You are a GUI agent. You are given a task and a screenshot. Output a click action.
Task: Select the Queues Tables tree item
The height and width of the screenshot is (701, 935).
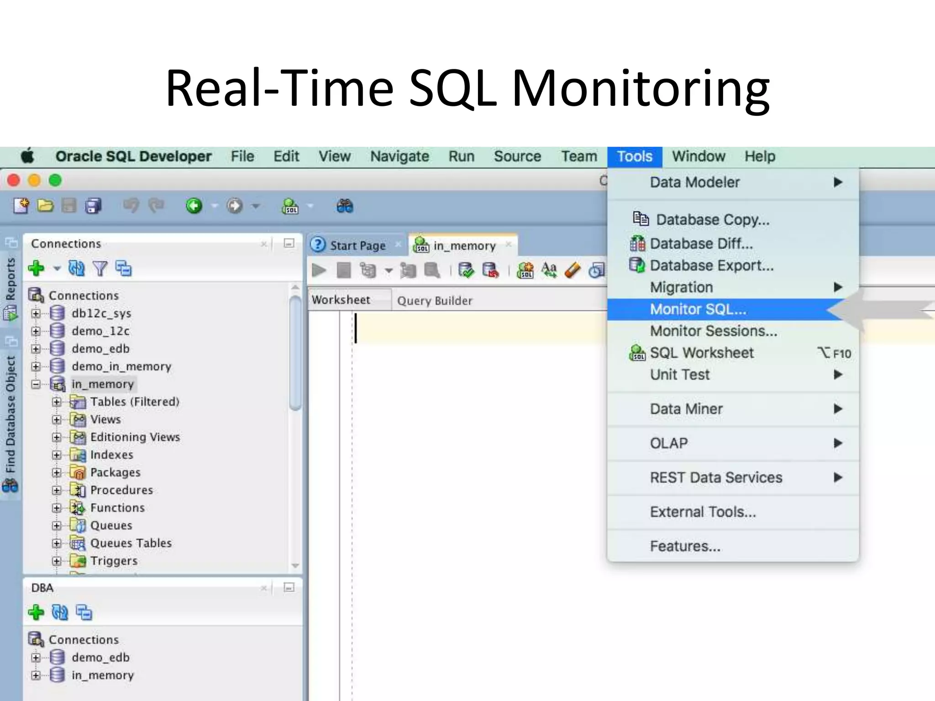tap(131, 543)
